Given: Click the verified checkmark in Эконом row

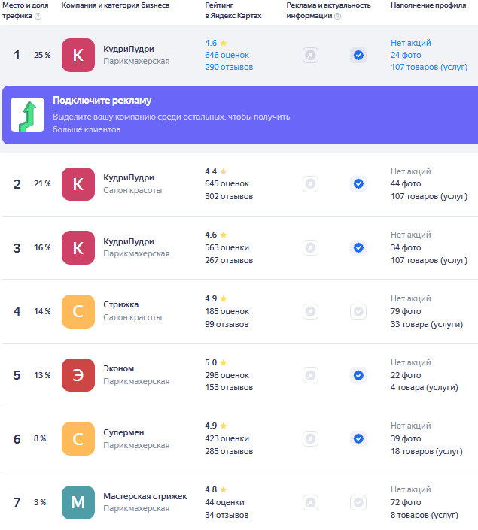Looking at the screenshot, I should (358, 375).
